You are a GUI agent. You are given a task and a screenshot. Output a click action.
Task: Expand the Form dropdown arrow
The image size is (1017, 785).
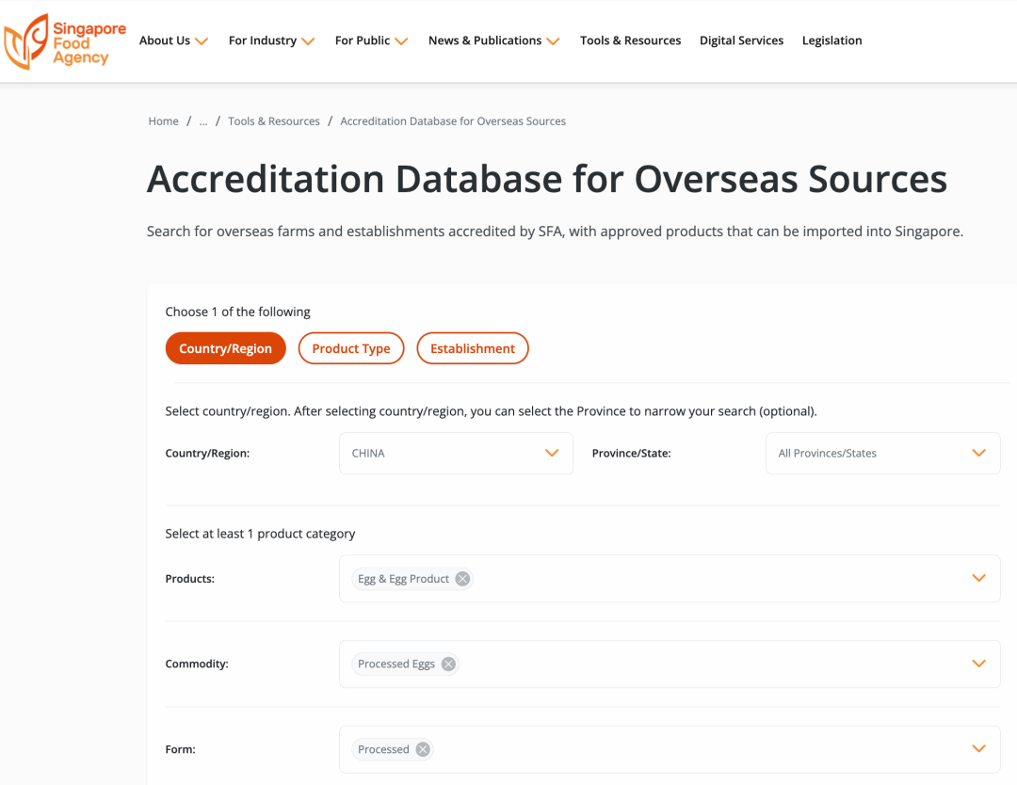(978, 750)
